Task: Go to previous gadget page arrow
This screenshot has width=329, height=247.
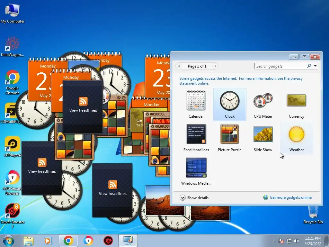Action: pyautogui.click(x=179, y=66)
